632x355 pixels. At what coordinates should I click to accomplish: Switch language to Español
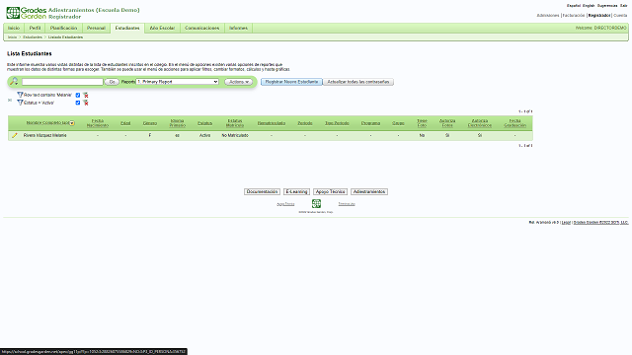pyautogui.click(x=574, y=6)
